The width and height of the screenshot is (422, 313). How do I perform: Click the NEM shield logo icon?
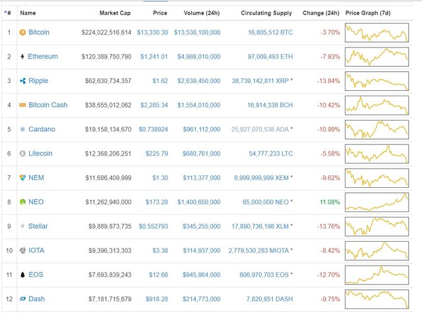[x=22, y=178]
